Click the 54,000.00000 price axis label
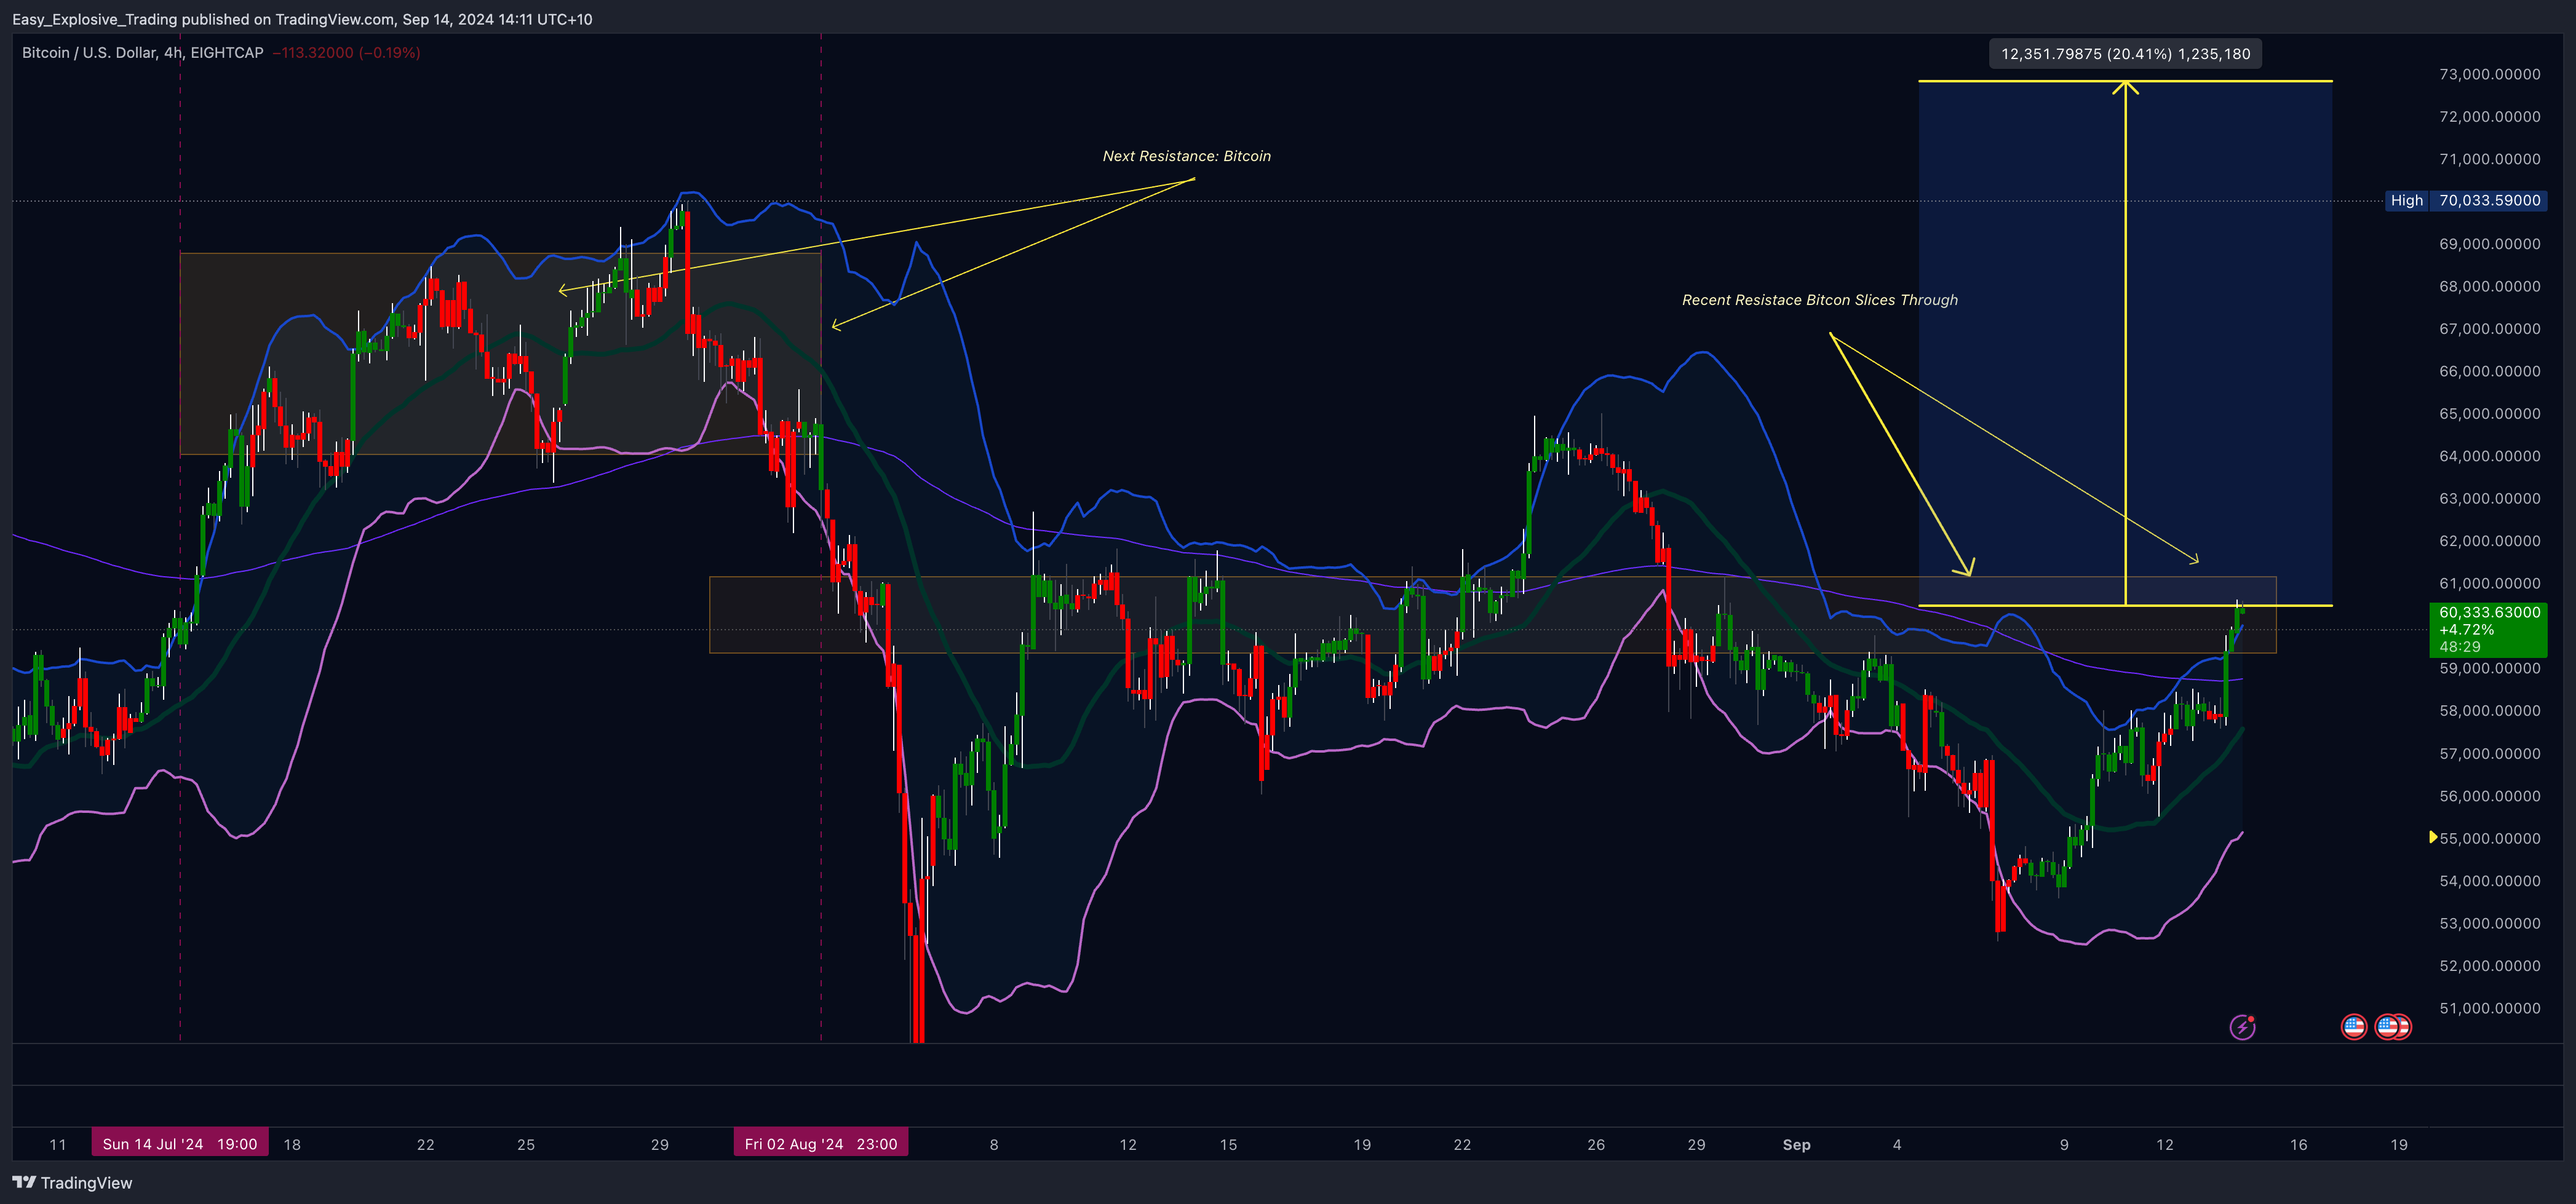 click(2490, 881)
